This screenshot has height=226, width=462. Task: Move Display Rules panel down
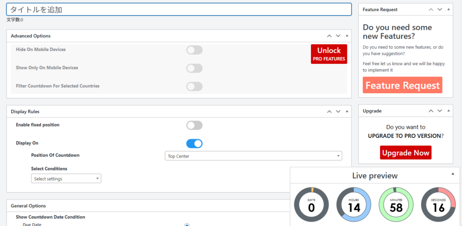[x=338, y=111]
